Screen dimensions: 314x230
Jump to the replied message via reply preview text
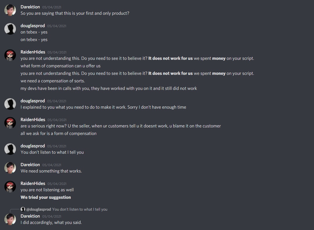80,209
